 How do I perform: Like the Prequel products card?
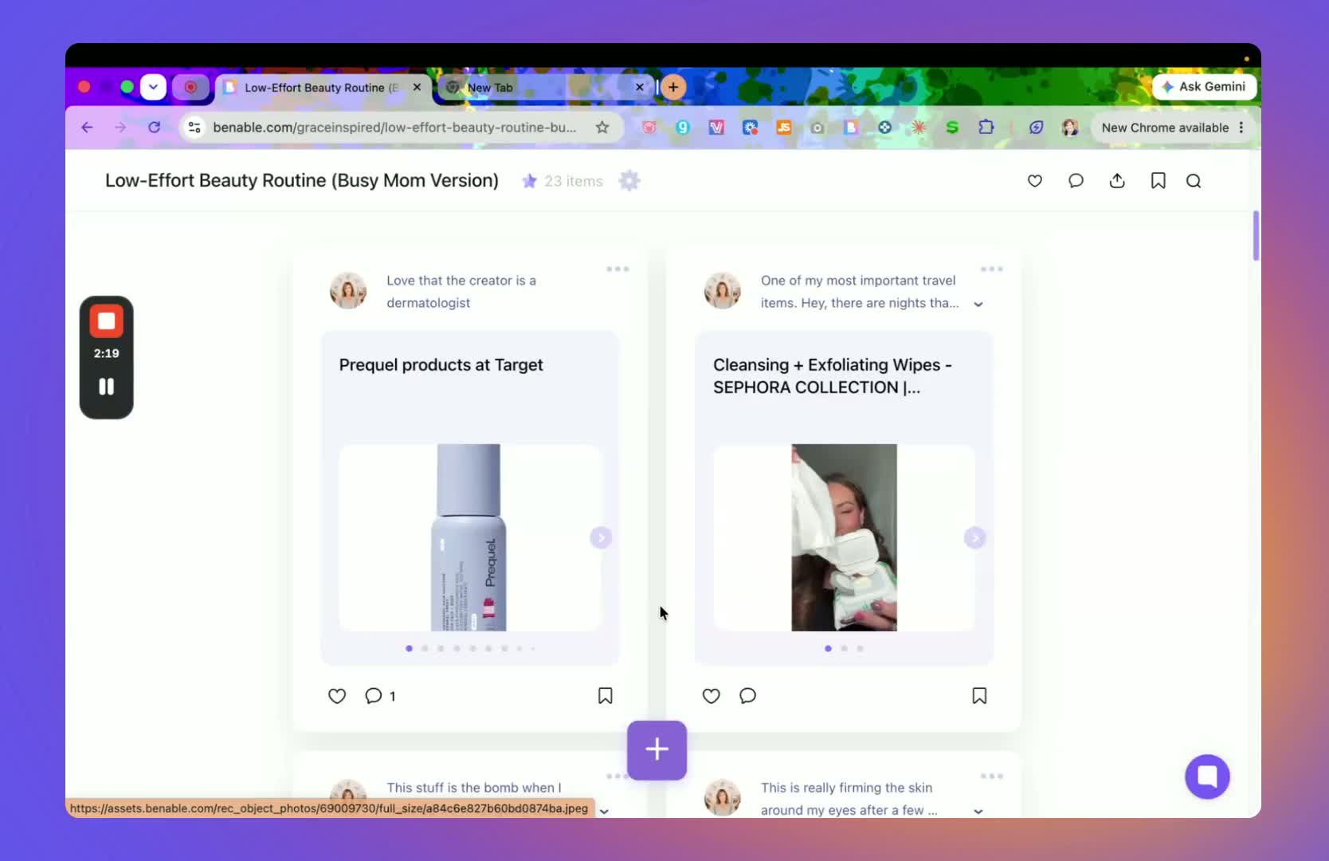[x=337, y=696]
